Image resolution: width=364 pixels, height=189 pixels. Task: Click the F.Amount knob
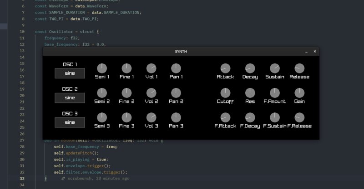(274, 93)
